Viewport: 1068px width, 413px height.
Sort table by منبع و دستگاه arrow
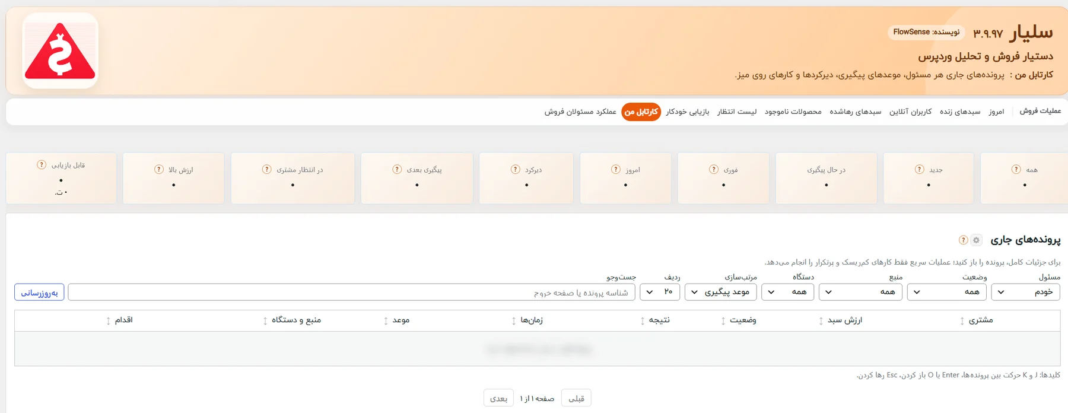point(265,320)
